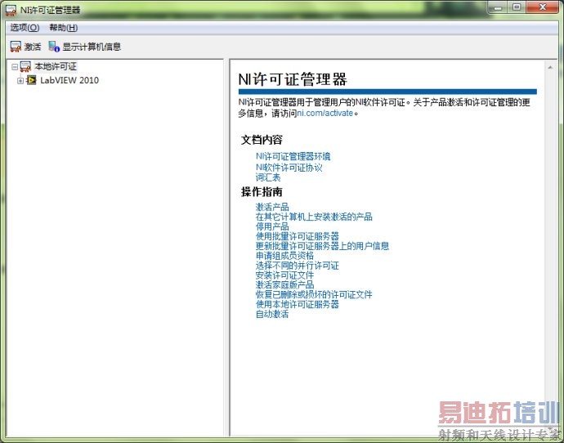Collapse the 本地许可证 tree node
Screen dimensions: 564x443
coord(15,67)
